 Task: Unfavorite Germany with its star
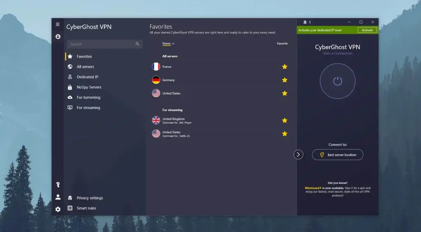coord(285,80)
